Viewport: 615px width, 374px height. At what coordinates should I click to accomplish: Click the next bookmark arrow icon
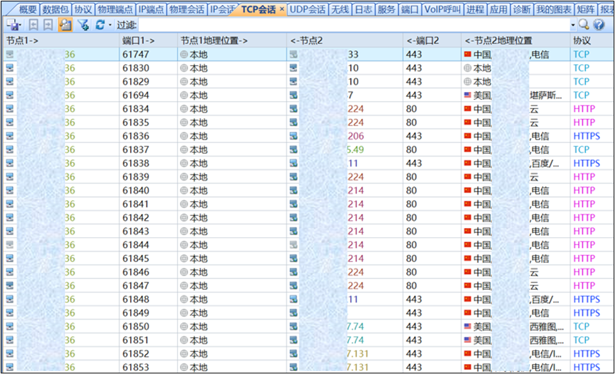[x=48, y=25]
